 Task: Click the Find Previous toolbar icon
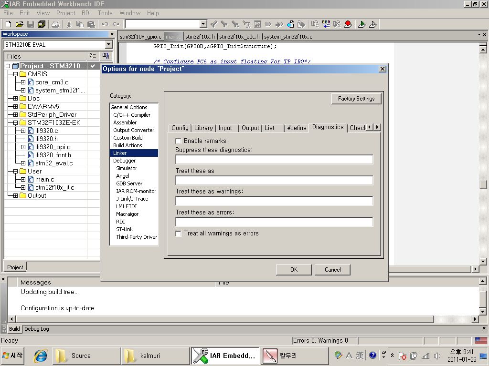[x=214, y=24]
